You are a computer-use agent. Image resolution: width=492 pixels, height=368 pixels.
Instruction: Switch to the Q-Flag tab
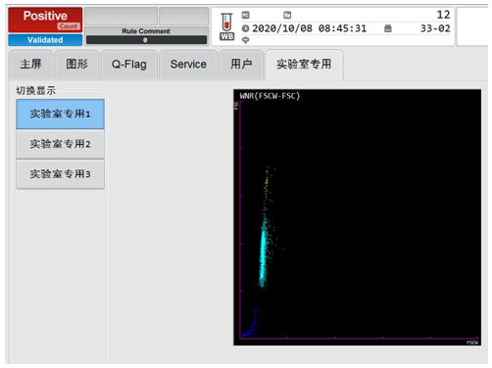point(129,65)
